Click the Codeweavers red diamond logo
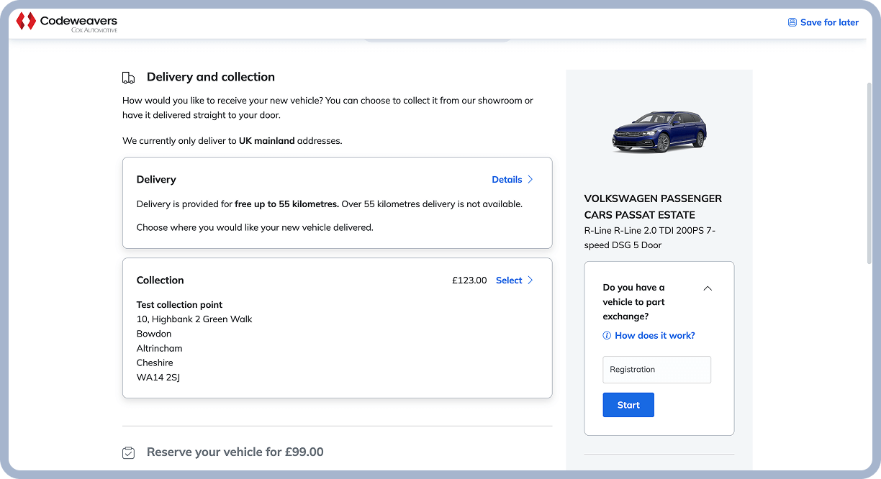 click(26, 22)
